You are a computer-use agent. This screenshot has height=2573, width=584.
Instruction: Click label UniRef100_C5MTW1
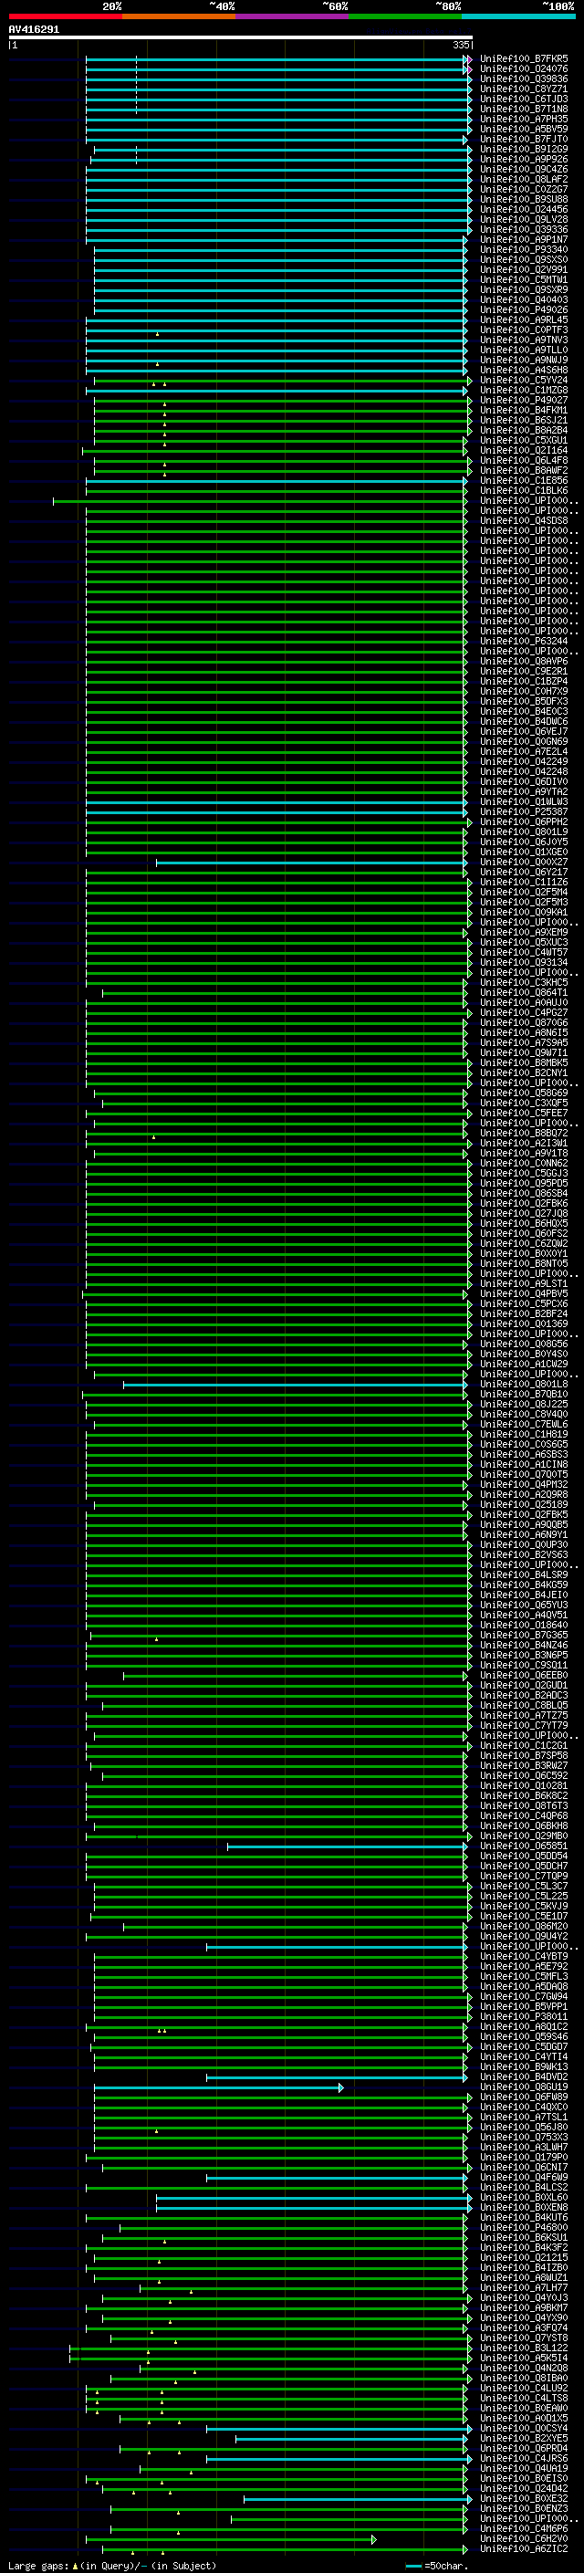click(x=524, y=279)
